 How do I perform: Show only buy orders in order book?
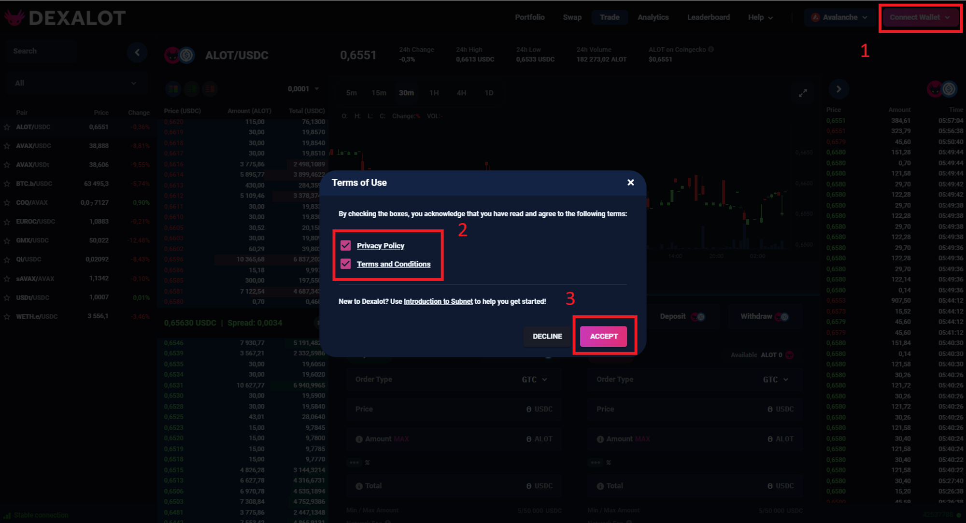click(x=191, y=89)
